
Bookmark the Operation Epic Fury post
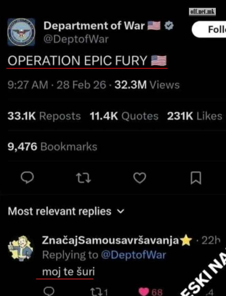coord(196,178)
